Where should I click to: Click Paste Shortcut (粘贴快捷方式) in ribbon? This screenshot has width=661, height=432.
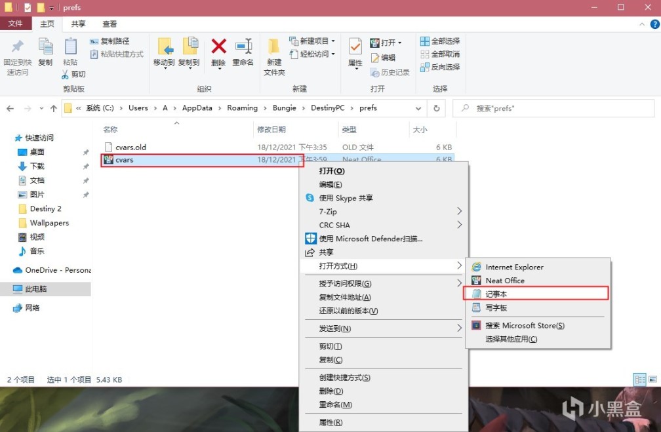click(x=117, y=54)
